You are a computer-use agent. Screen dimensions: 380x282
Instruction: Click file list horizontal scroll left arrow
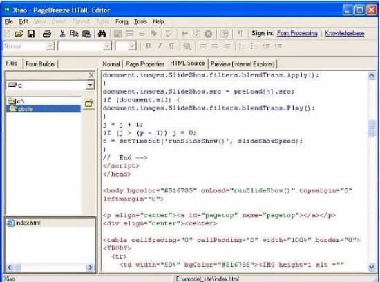coord(10,268)
